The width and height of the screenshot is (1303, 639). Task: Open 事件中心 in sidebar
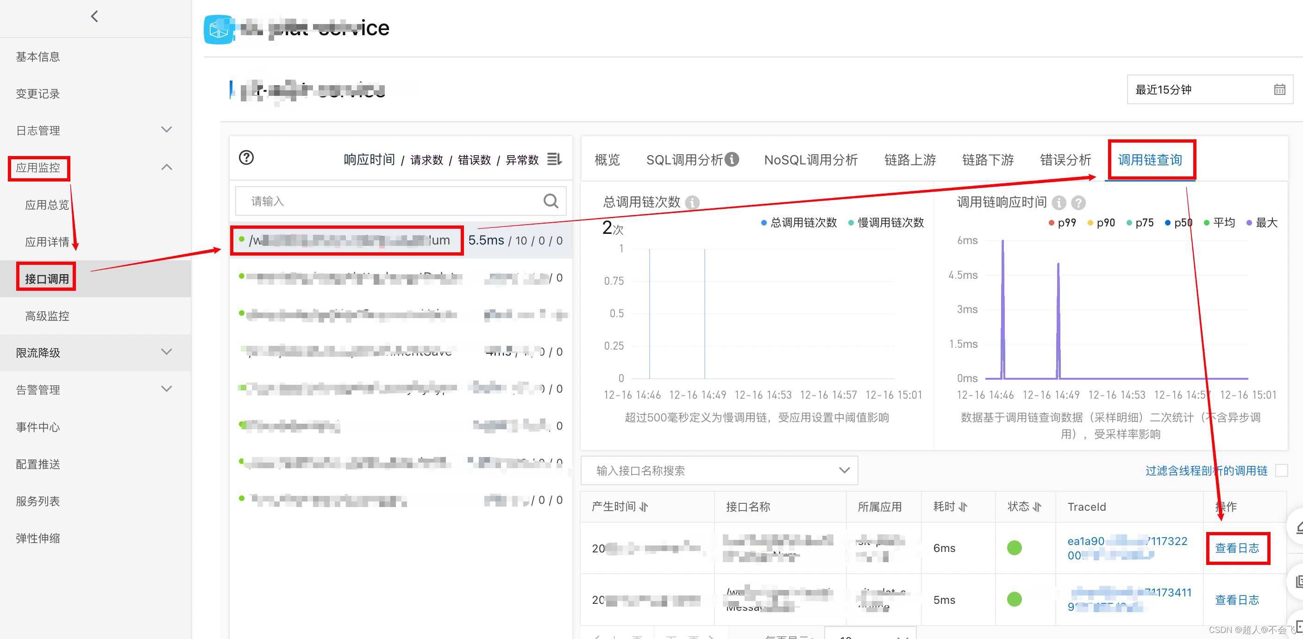38,426
